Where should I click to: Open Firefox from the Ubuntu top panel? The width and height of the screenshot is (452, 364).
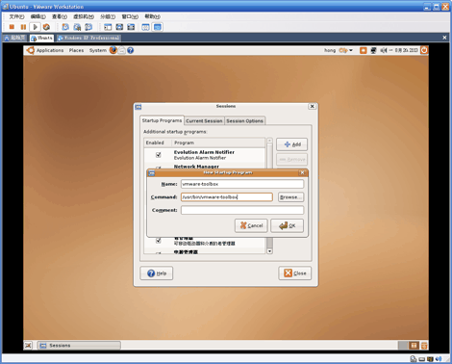(113, 50)
